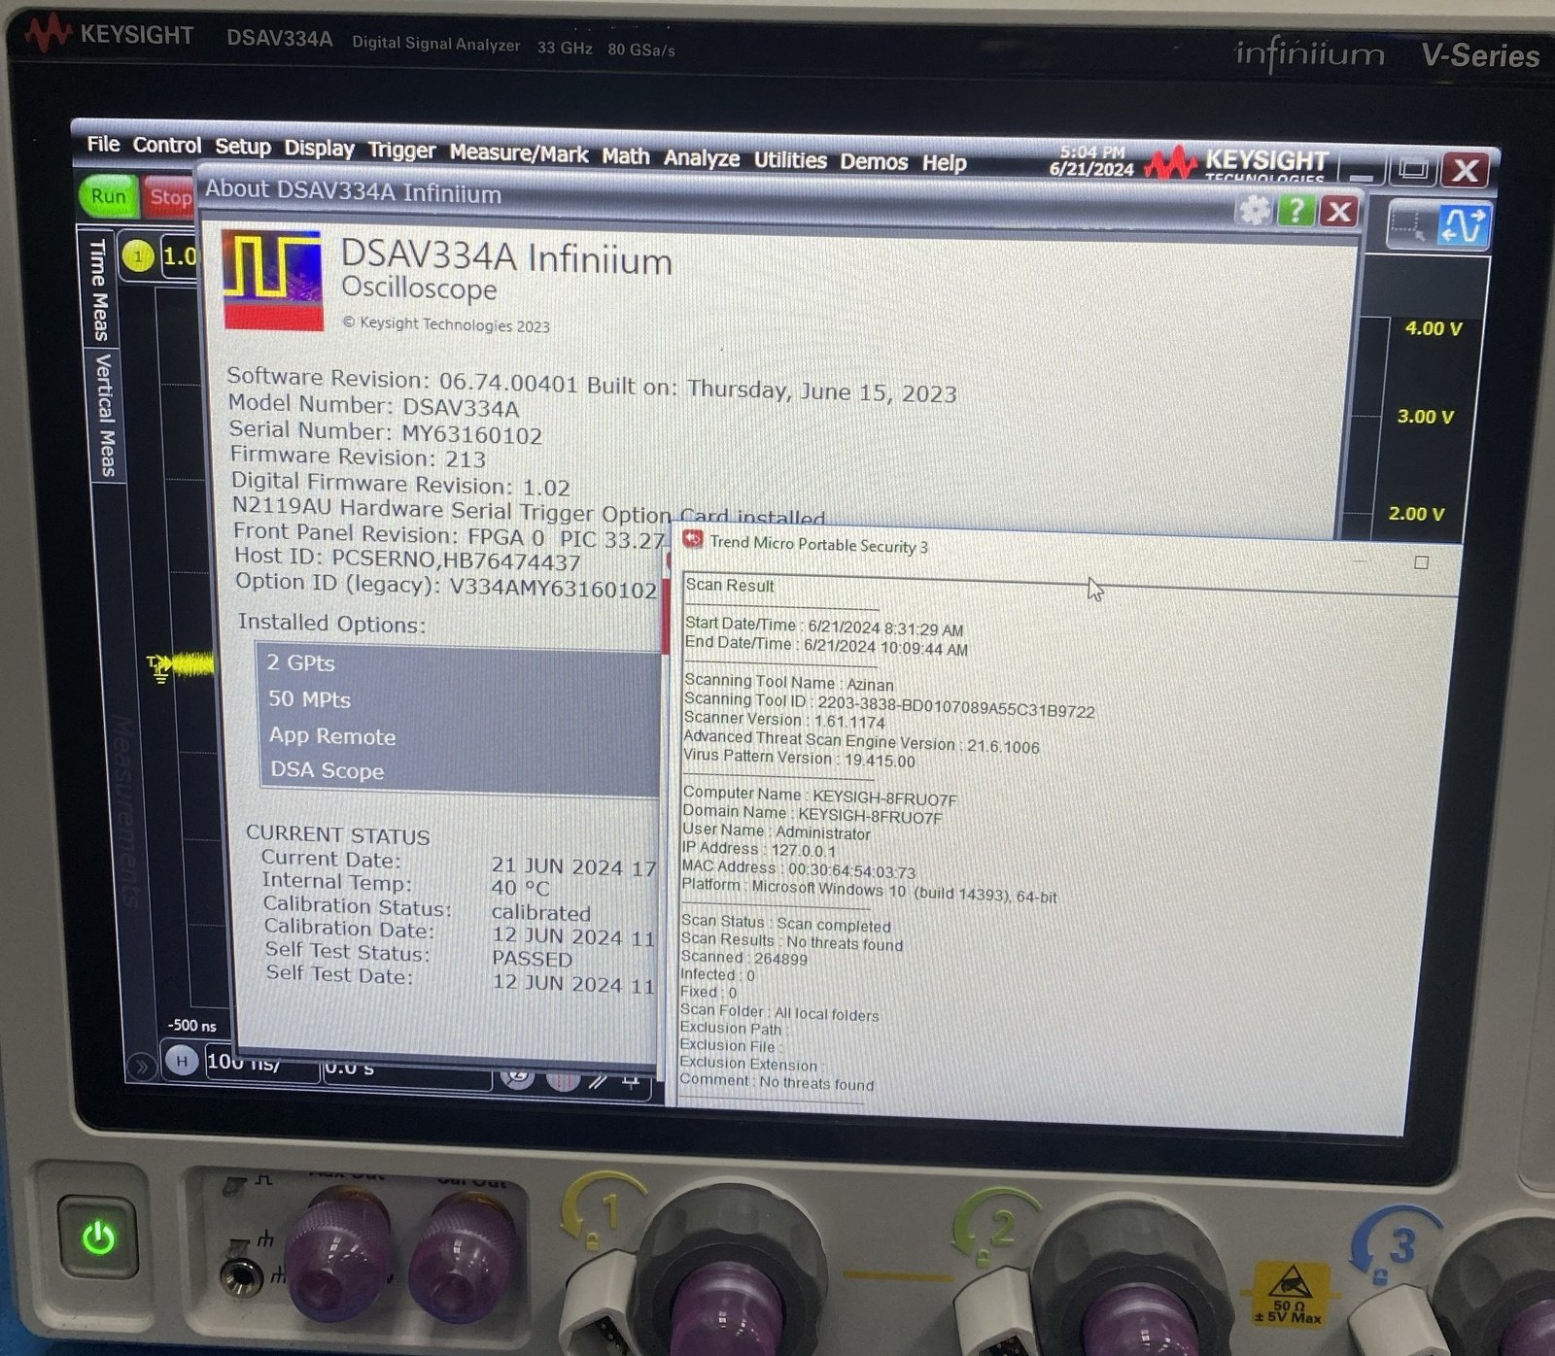Close the Infiniium oscilloscope application
The width and height of the screenshot is (1555, 1356).
click(x=1466, y=171)
